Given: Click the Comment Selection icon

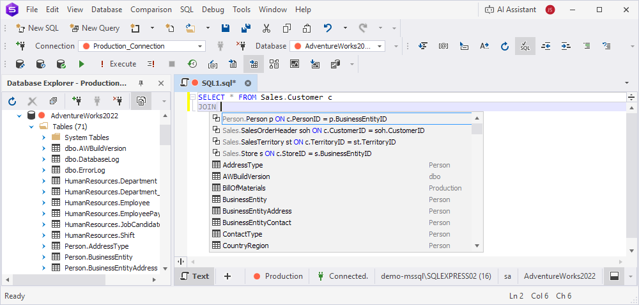Looking at the screenshot, I should coord(587,46).
